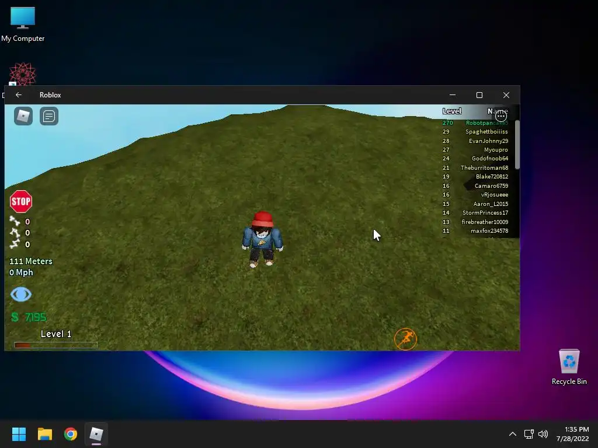The image size is (598, 448).
Task: Open the volume speaker tray icon
Action: [x=543, y=434]
